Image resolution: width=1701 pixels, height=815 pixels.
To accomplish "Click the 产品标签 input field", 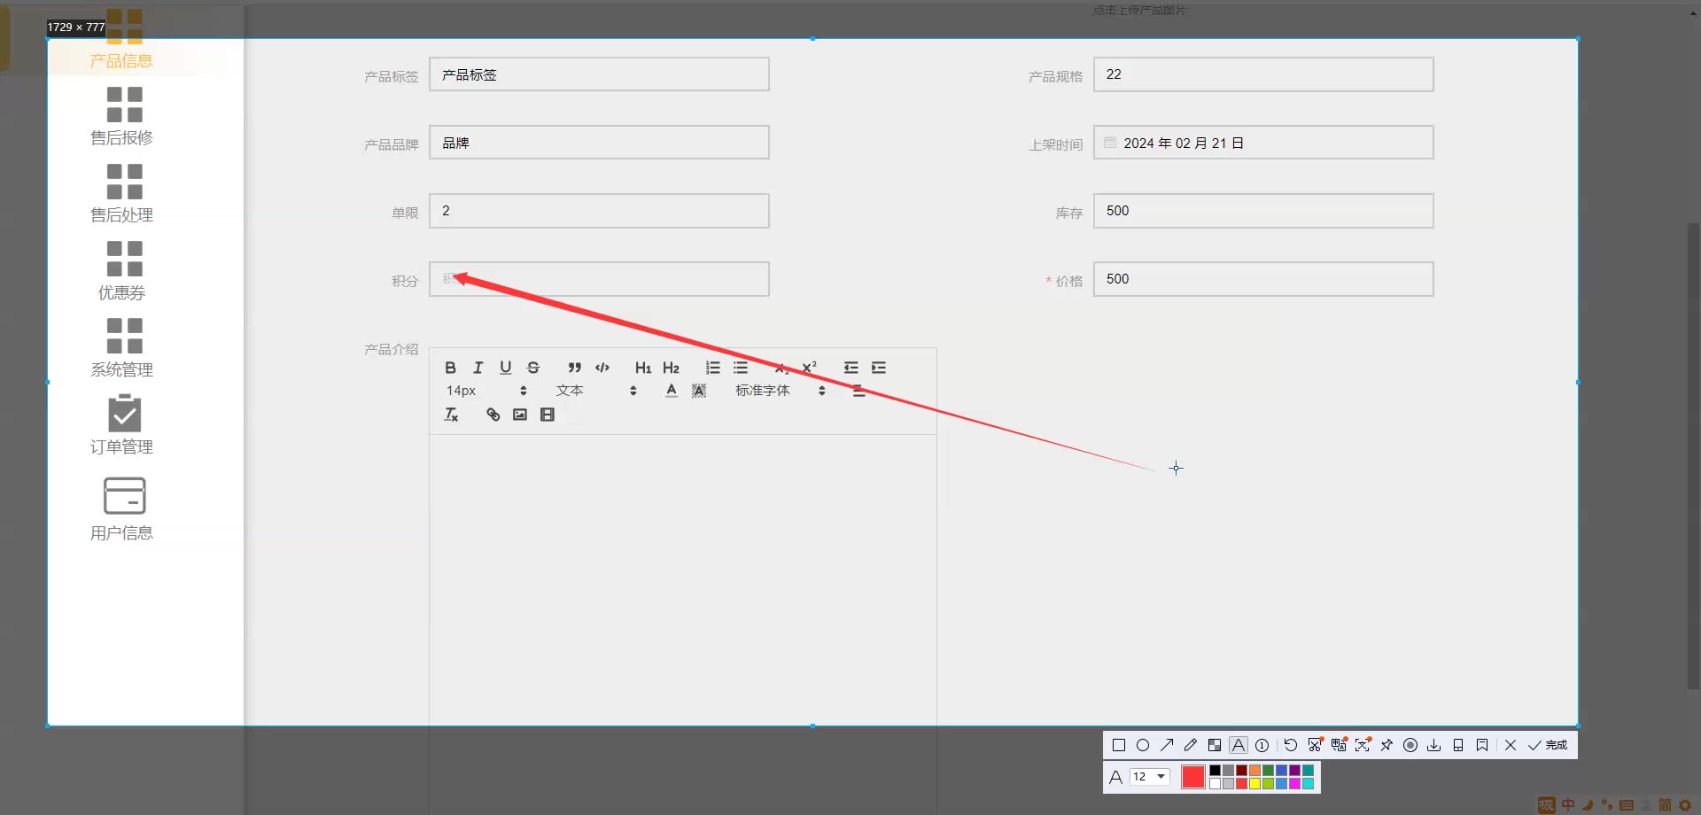I will pyautogui.click(x=599, y=74).
